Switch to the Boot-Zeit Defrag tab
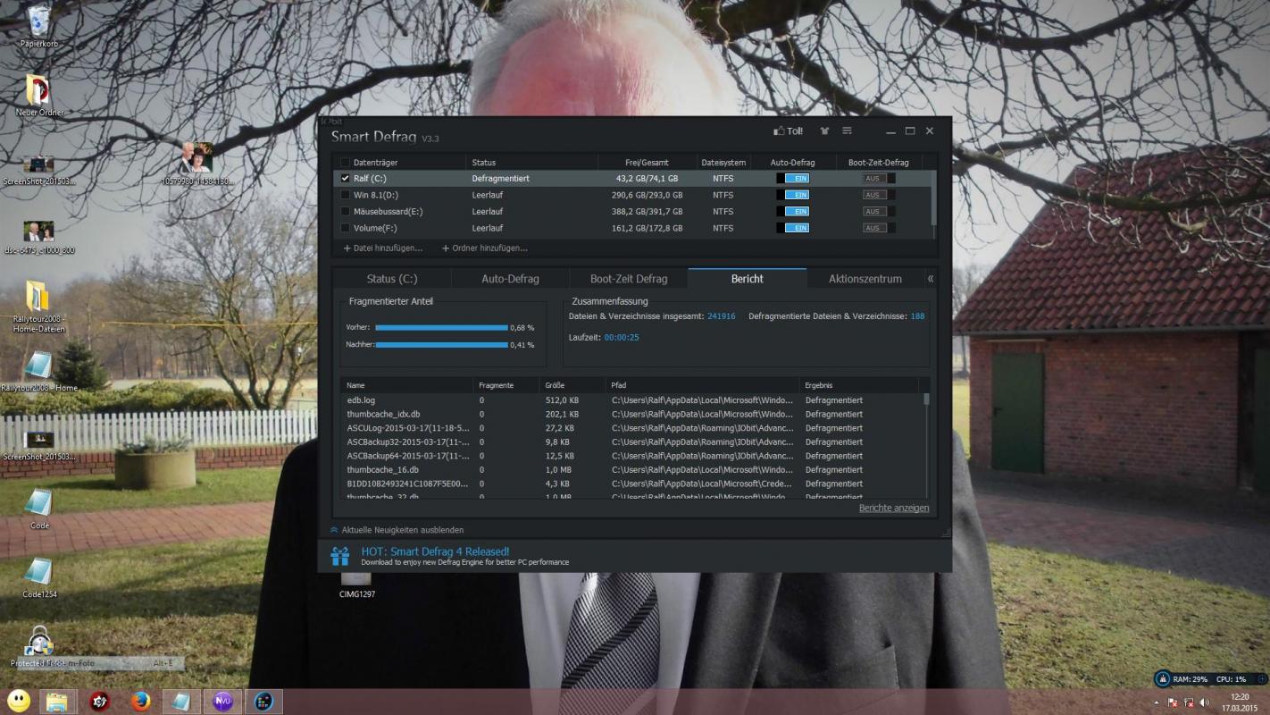This screenshot has height=715, width=1270. (x=629, y=279)
